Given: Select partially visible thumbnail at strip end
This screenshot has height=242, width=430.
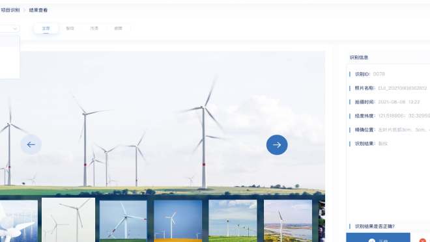Looking at the screenshot, I should (x=322, y=221).
